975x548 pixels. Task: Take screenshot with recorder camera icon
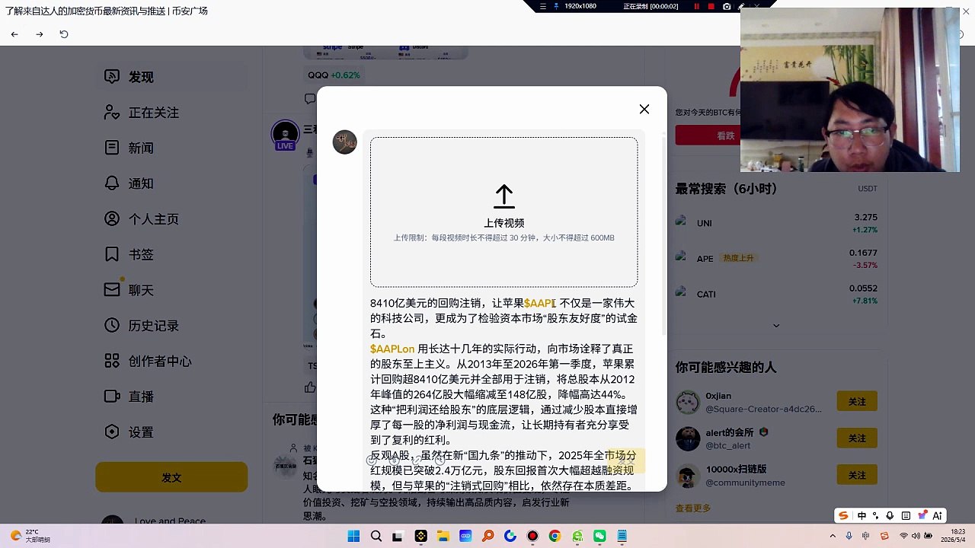(727, 6)
